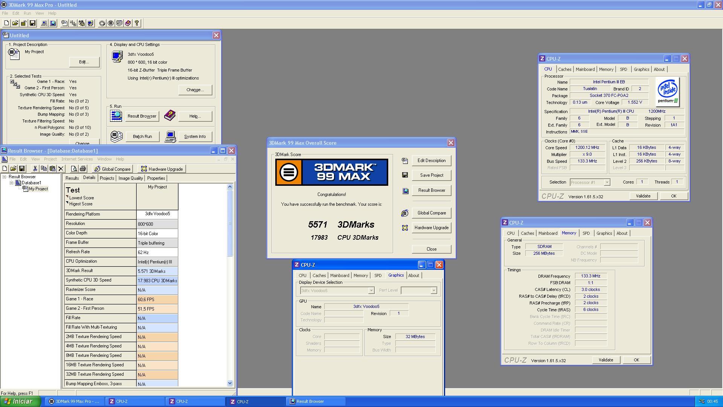Click the Global Compare button in the Result Browser toolbar
The image size is (723, 407).
[x=112, y=169]
